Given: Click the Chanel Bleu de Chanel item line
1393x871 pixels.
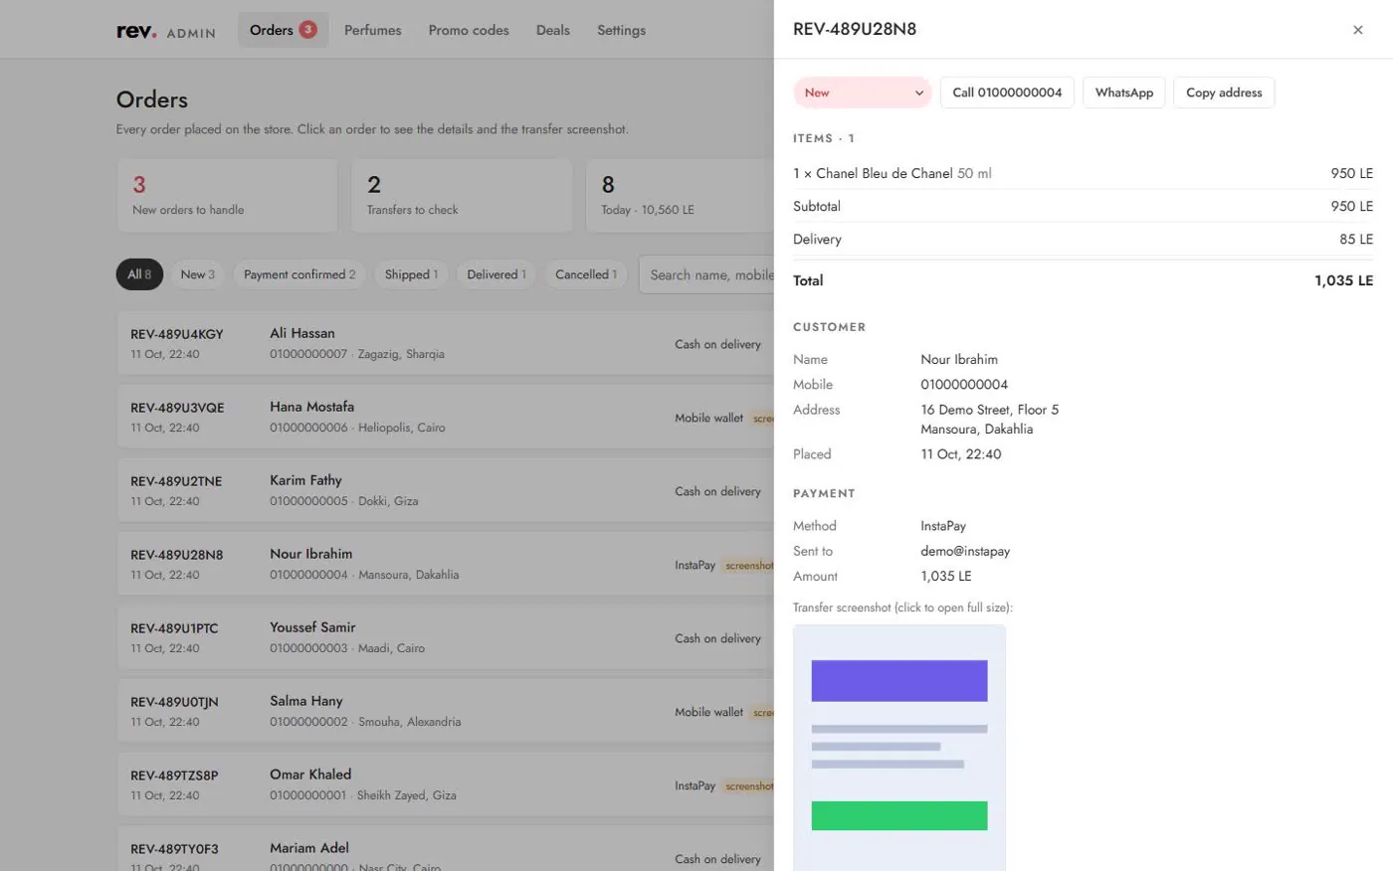Looking at the screenshot, I should (x=1083, y=173).
